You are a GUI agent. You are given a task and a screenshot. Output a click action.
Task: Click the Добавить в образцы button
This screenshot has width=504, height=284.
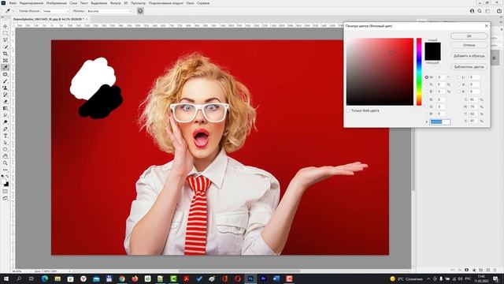click(x=469, y=56)
